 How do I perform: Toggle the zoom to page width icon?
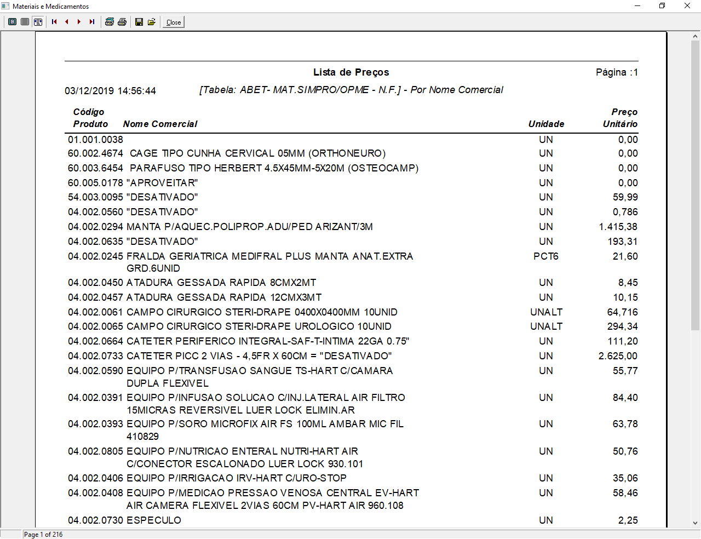click(38, 22)
